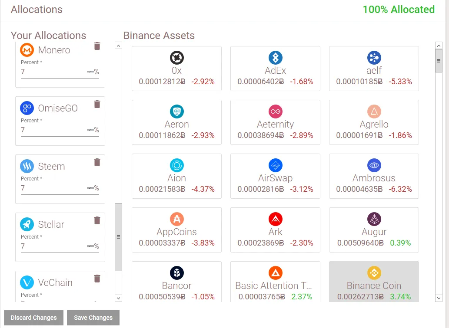Remove OmiseGO using its trash icon
The width and height of the screenshot is (449, 328).
click(97, 104)
